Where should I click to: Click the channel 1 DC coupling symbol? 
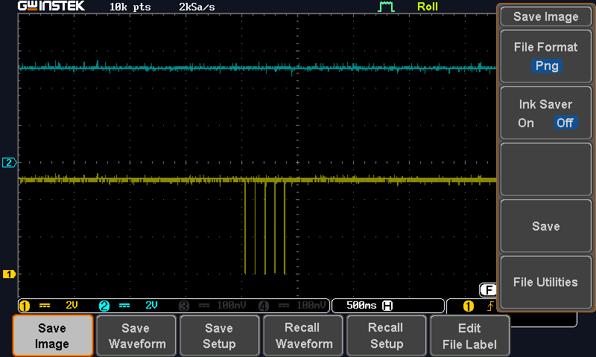[45, 306]
